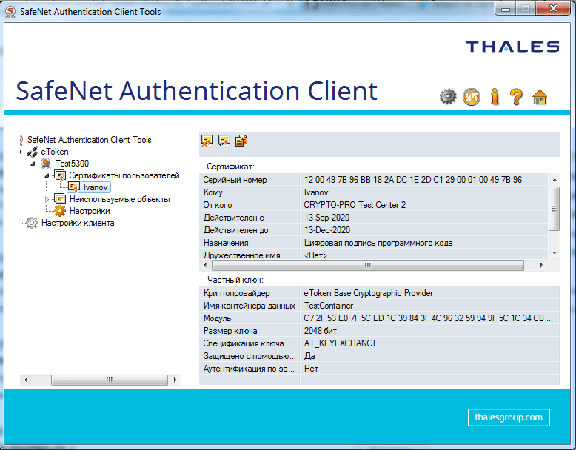Open thalesgroup.com link
The image size is (576, 450).
pos(509,417)
